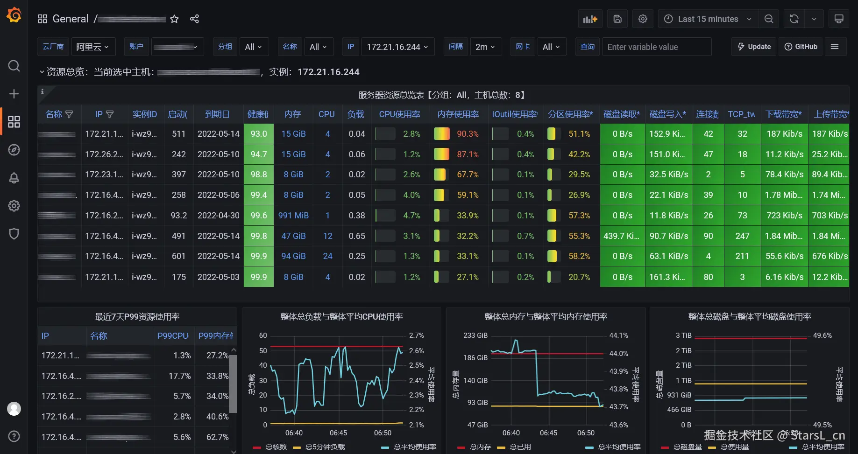Open the Alerting bell icon
The width and height of the screenshot is (858, 454).
14,178
